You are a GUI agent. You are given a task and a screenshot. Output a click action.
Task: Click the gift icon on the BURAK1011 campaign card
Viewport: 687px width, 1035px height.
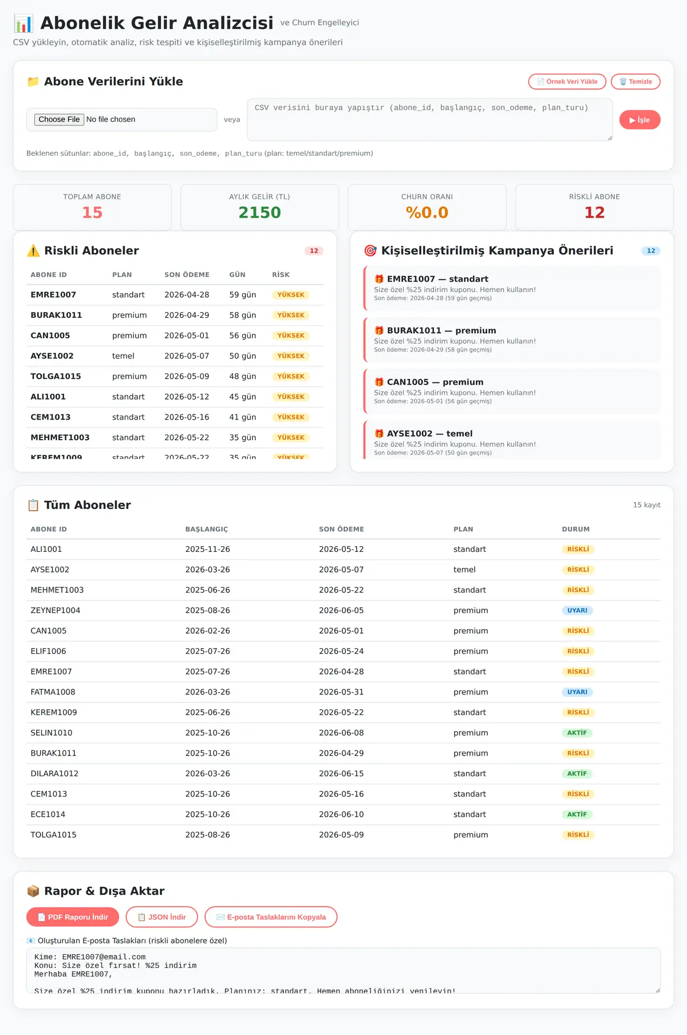[x=379, y=330]
